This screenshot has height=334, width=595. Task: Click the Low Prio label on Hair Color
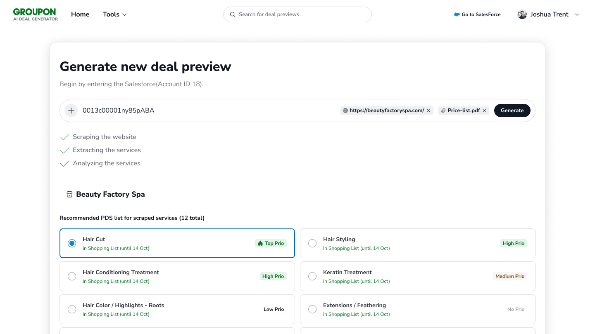pyautogui.click(x=274, y=309)
